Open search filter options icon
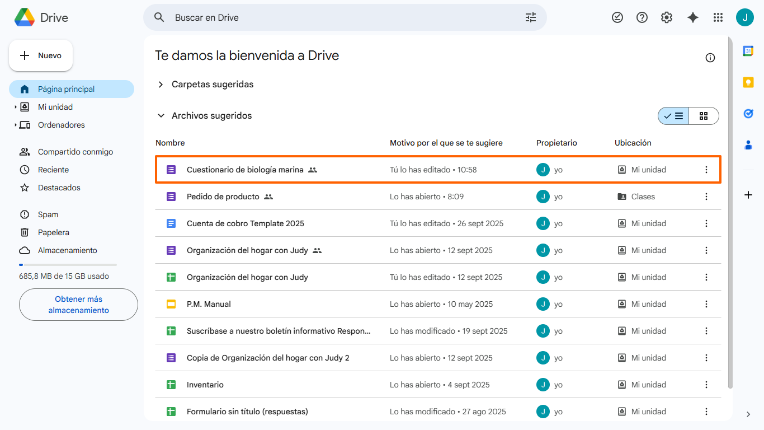 (x=530, y=17)
